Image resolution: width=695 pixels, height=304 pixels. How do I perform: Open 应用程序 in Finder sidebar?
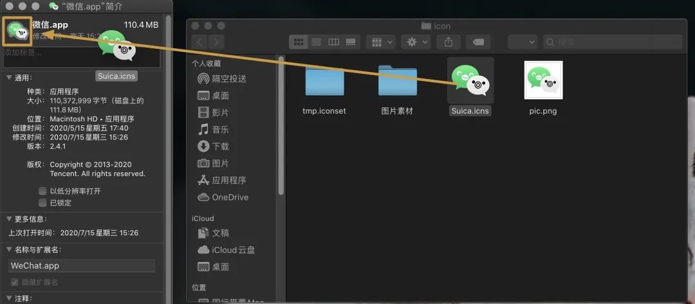[x=221, y=180]
